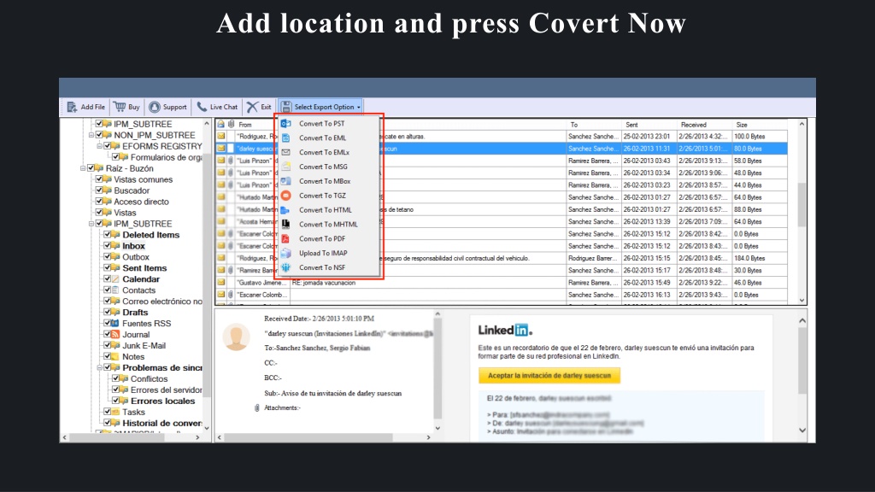Click the icon beside Convert To MSG
This screenshot has height=492, width=875.
pos(285,167)
